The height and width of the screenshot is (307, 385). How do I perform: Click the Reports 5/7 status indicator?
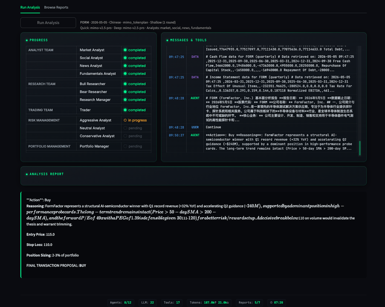coord(249,303)
